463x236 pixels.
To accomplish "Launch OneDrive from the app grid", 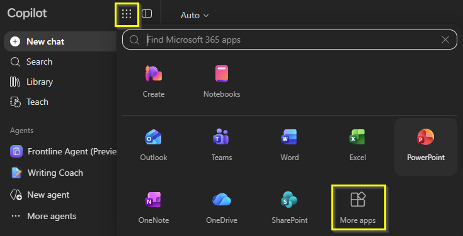I will (222, 208).
